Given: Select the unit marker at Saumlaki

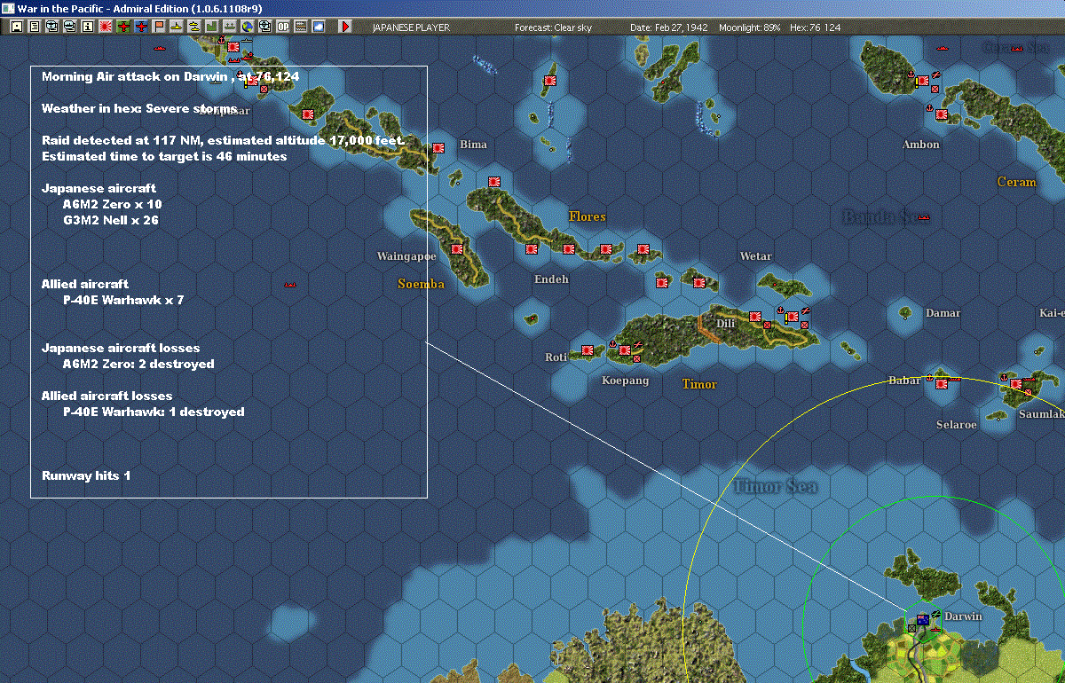Looking at the screenshot, I should pos(1017,383).
